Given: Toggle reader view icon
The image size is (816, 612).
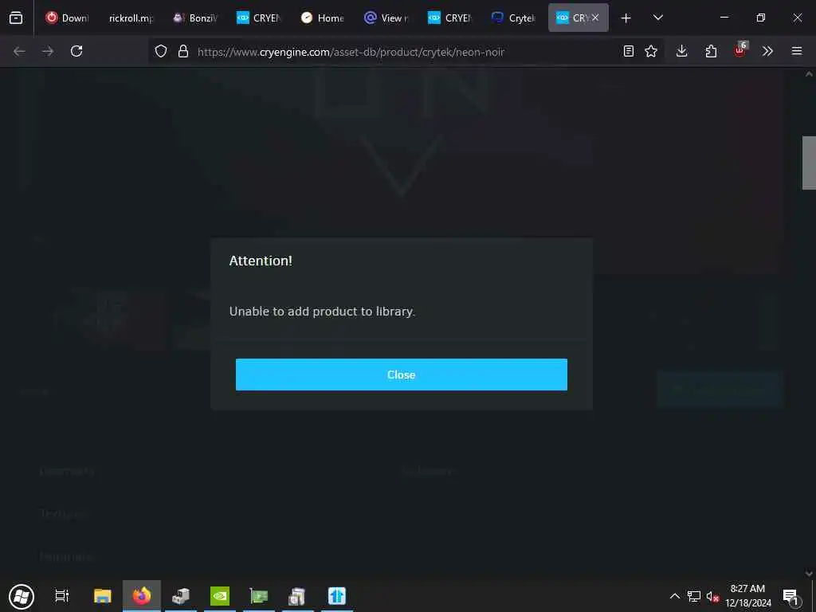Looking at the screenshot, I should point(629,51).
